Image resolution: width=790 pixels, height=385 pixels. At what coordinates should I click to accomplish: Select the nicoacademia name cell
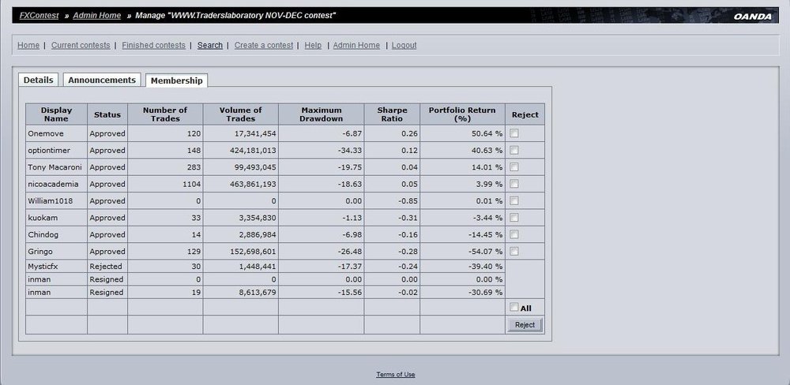pyautogui.click(x=56, y=184)
